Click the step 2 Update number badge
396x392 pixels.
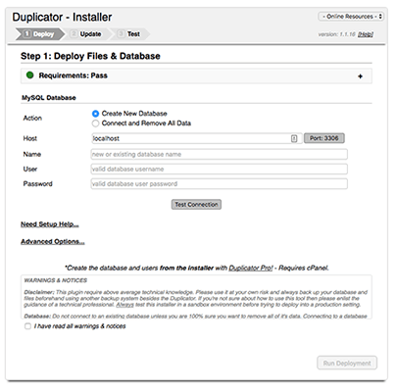point(74,34)
